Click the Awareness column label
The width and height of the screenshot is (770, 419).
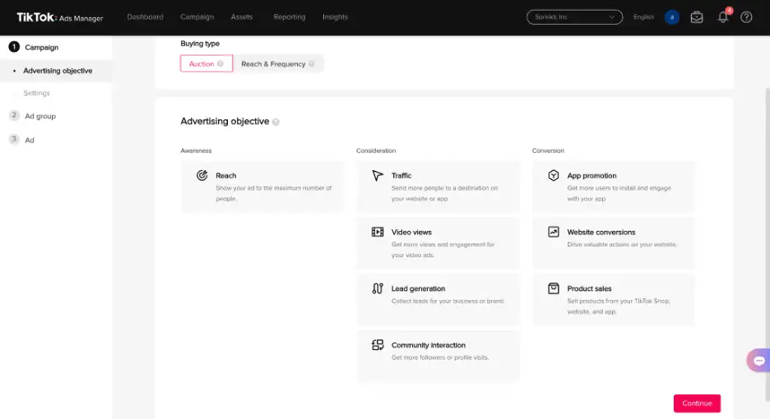pos(196,150)
